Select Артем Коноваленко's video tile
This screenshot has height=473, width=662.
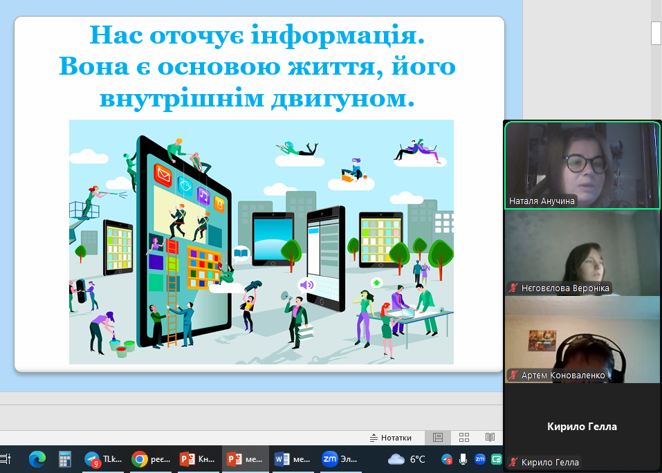tap(582, 339)
